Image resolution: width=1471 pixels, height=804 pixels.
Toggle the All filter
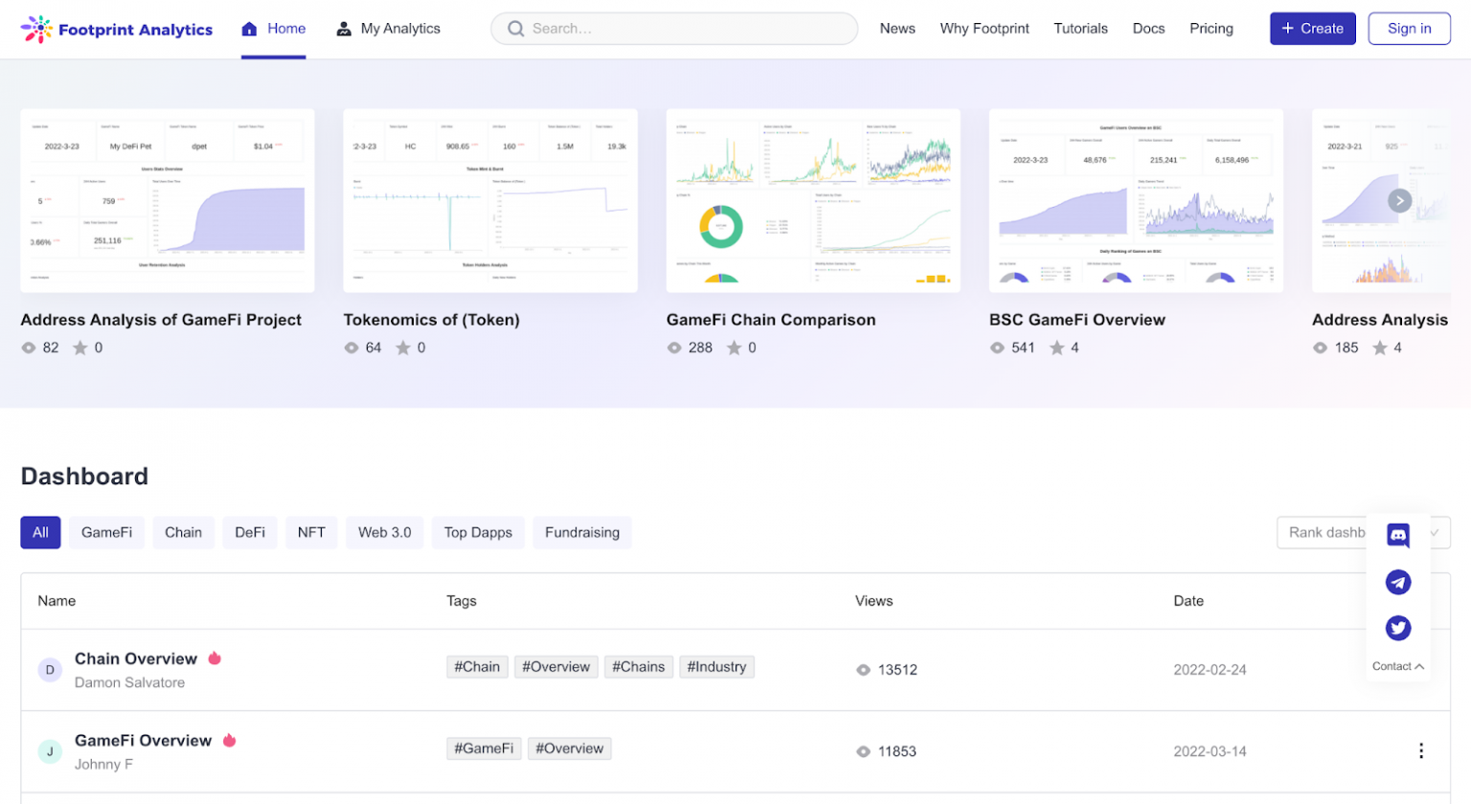point(40,532)
